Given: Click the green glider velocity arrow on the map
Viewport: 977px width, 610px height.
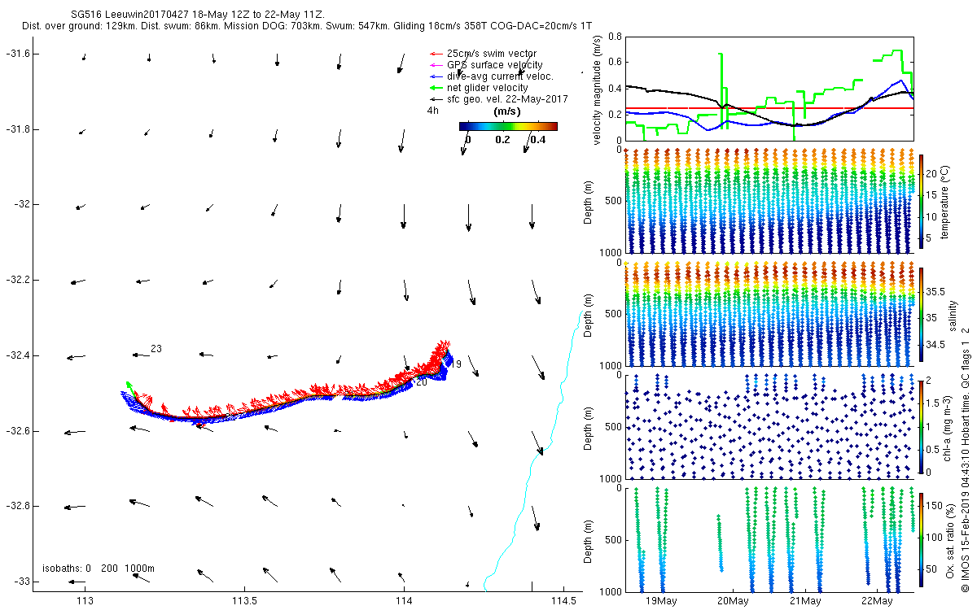Looking at the screenshot, I should [x=129, y=387].
